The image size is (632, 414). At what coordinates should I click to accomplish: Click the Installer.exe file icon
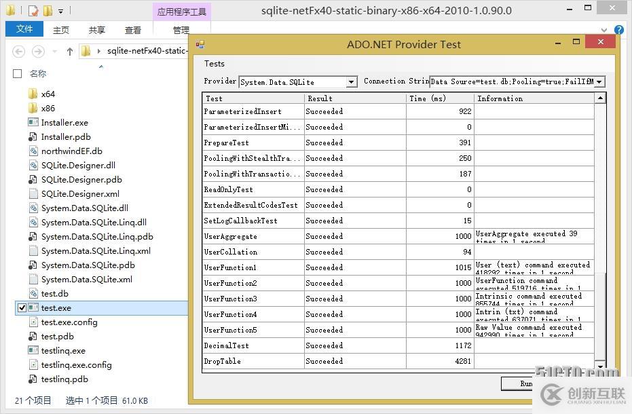(x=33, y=122)
